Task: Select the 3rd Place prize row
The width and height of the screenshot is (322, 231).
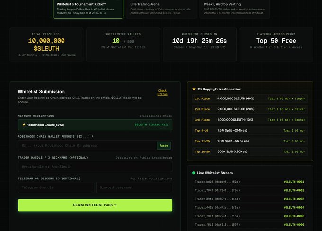Action: pos(250,120)
